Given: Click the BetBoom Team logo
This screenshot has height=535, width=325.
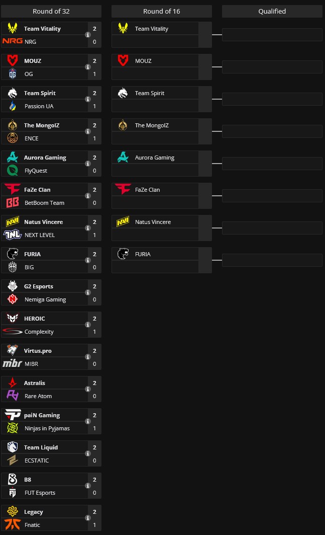Looking at the screenshot, I should (x=13, y=203).
